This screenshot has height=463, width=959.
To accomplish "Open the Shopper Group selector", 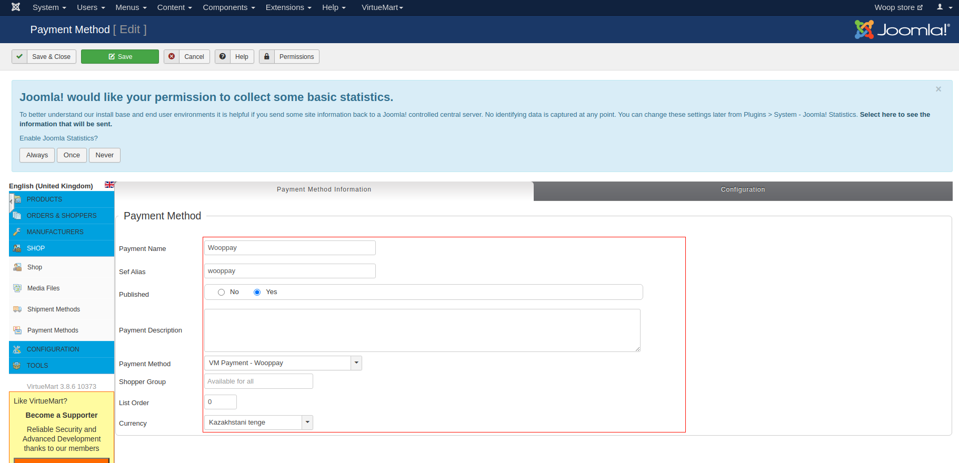I will (x=258, y=381).
